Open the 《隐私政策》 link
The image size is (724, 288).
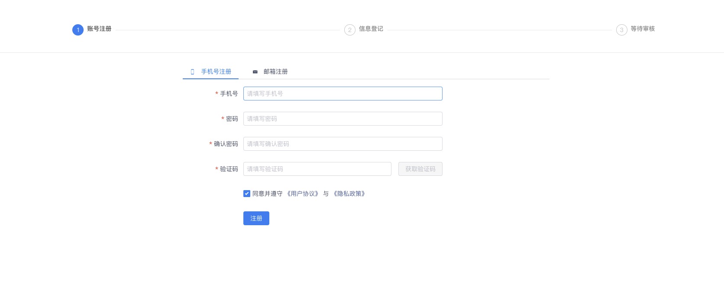349,194
